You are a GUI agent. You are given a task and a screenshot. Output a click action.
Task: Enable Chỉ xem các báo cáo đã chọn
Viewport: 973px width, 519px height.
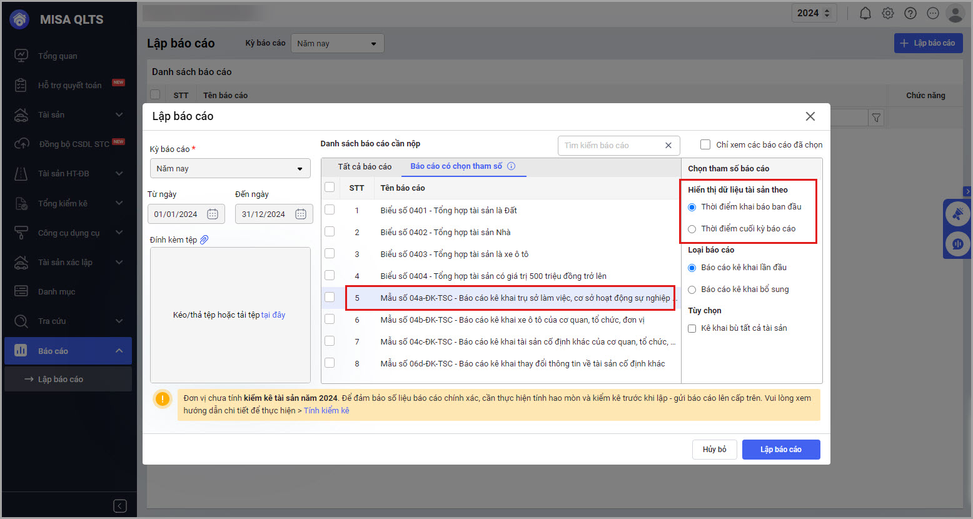[705, 144]
